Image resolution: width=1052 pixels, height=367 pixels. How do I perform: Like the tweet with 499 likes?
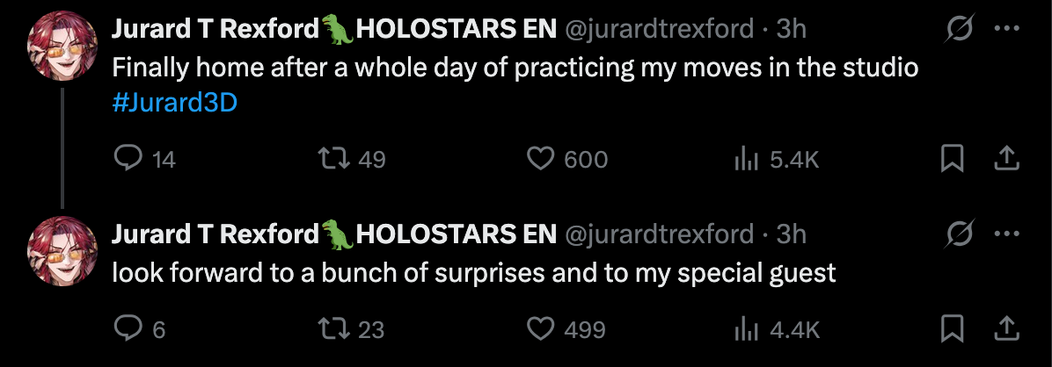(538, 329)
